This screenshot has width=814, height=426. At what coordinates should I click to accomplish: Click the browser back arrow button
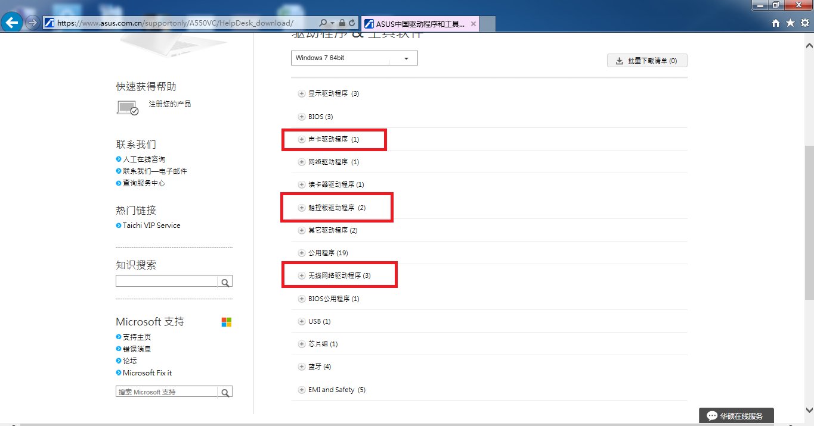pyautogui.click(x=13, y=23)
